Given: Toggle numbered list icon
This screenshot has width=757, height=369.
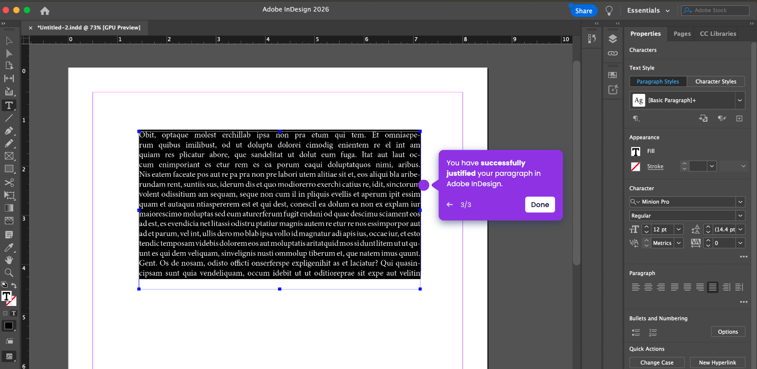Looking at the screenshot, I should (653, 332).
